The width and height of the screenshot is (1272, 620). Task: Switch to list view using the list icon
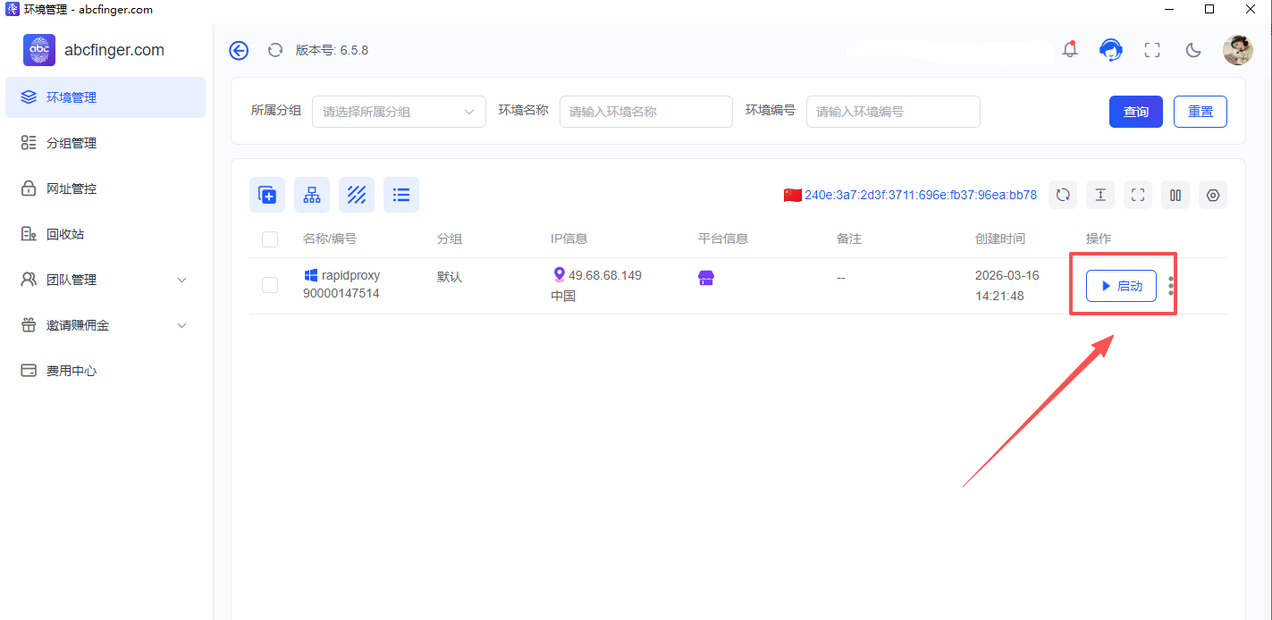[x=401, y=194]
